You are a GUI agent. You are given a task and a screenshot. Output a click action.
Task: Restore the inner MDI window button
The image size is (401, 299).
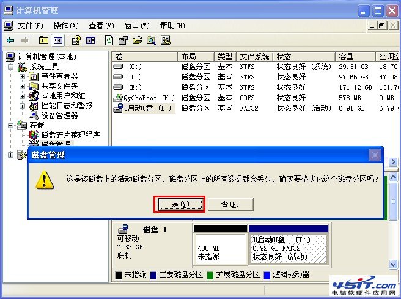coord(382,26)
